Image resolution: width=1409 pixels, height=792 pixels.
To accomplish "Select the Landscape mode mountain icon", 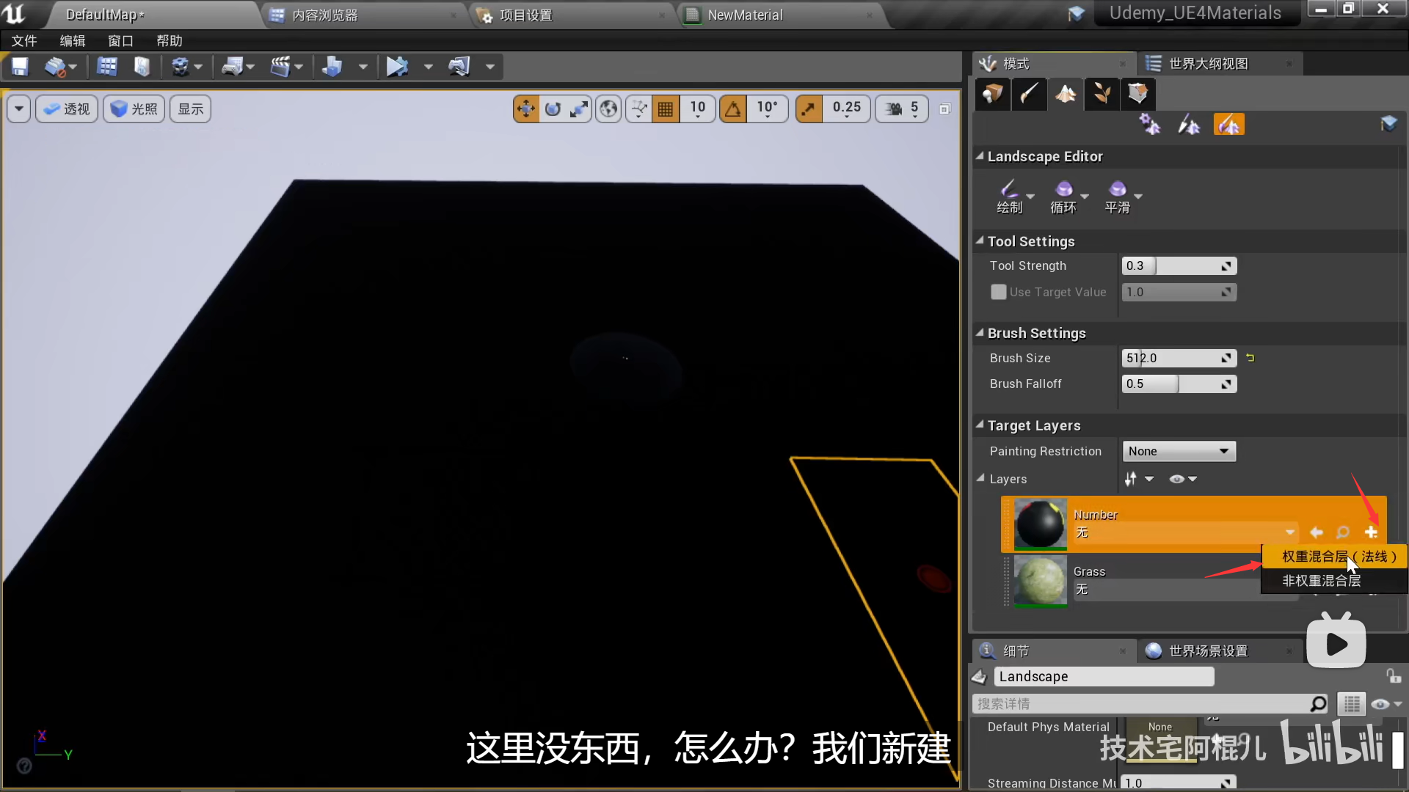I will tap(1066, 94).
